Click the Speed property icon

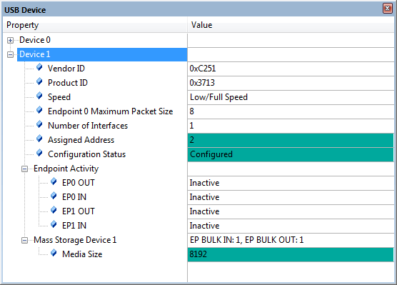pyautogui.click(x=39, y=96)
